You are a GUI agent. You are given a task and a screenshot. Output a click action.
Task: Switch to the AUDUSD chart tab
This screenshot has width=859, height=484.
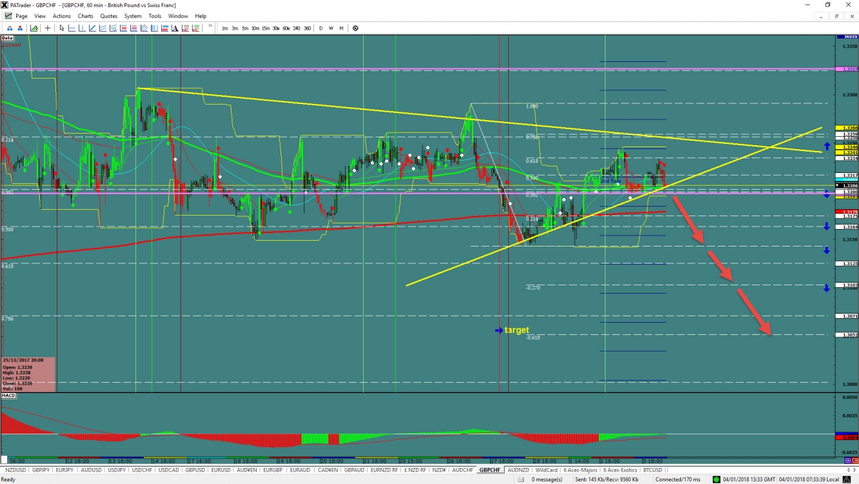(91, 470)
